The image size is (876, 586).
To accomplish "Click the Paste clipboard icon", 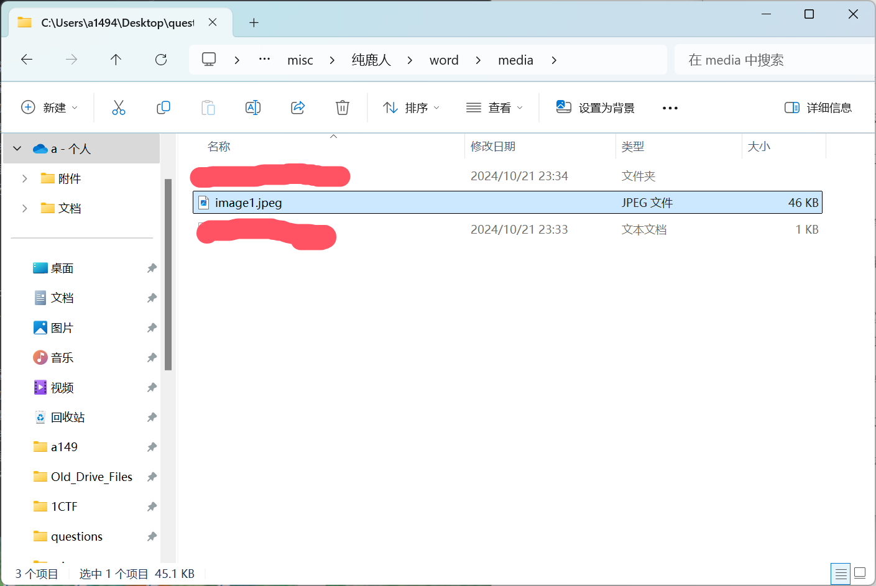I will [208, 108].
